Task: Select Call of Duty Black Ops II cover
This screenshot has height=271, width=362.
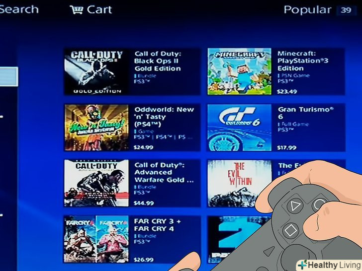Action: click(x=97, y=71)
